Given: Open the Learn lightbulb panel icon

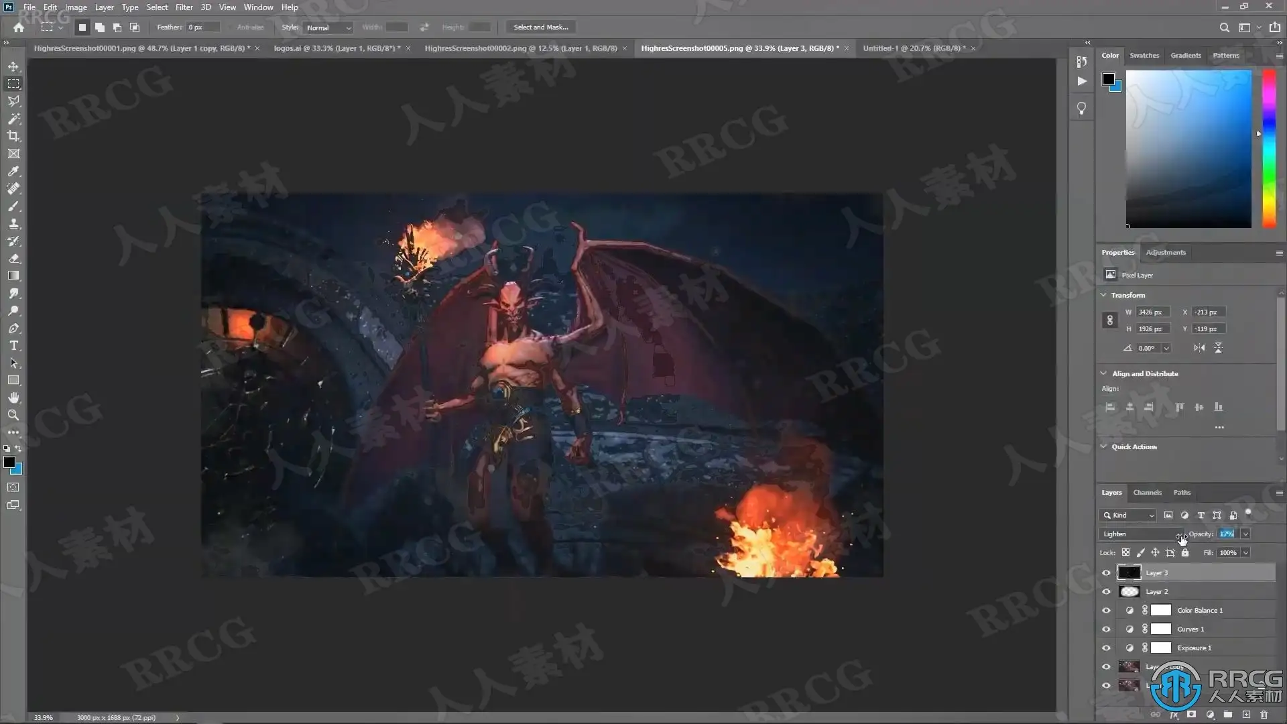Looking at the screenshot, I should click(x=1081, y=109).
